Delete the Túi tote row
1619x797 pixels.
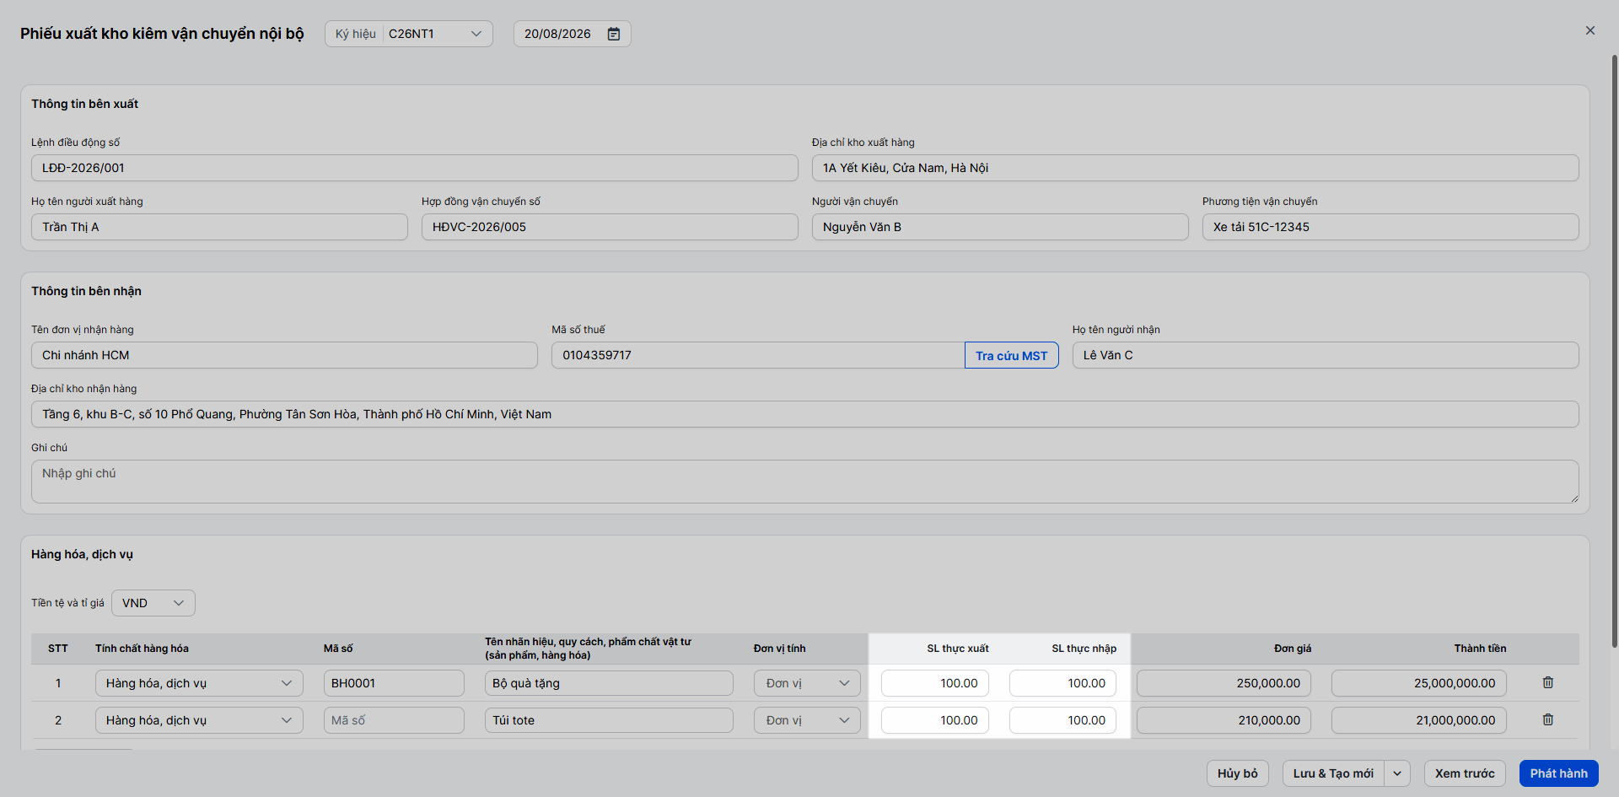point(1548,719)
